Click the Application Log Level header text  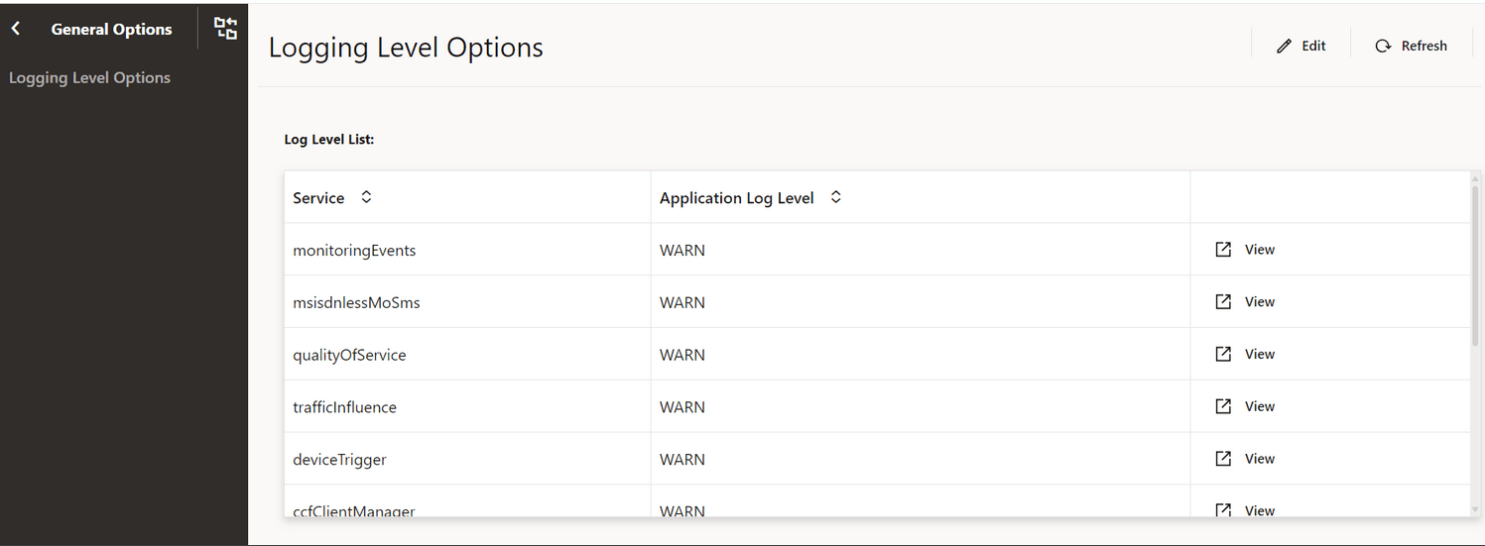point(737,198)
